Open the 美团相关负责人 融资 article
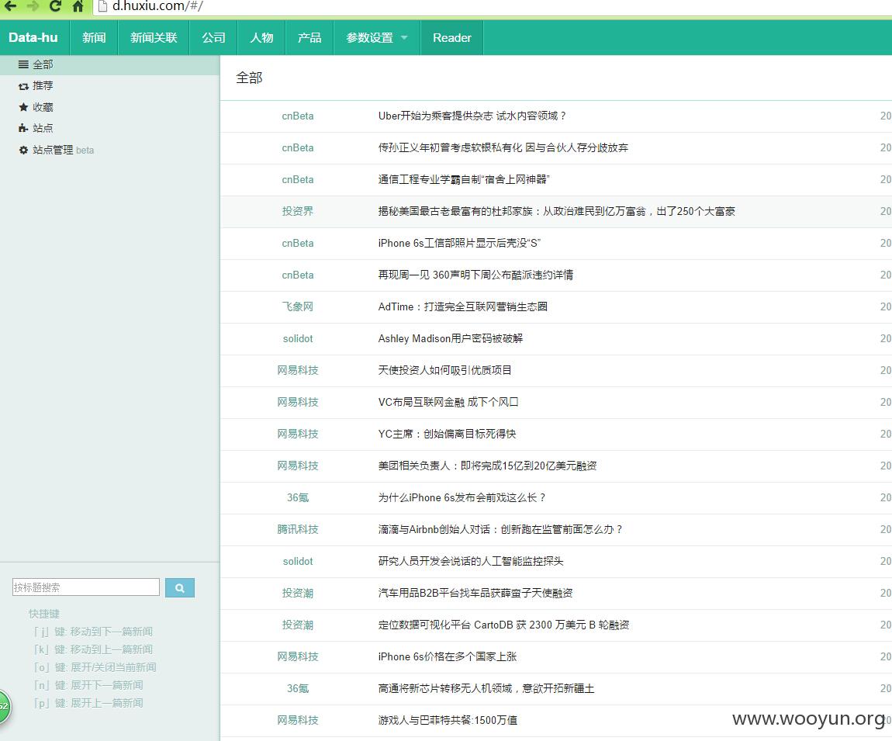Screen dimensions: 892x741 point(487,466)
